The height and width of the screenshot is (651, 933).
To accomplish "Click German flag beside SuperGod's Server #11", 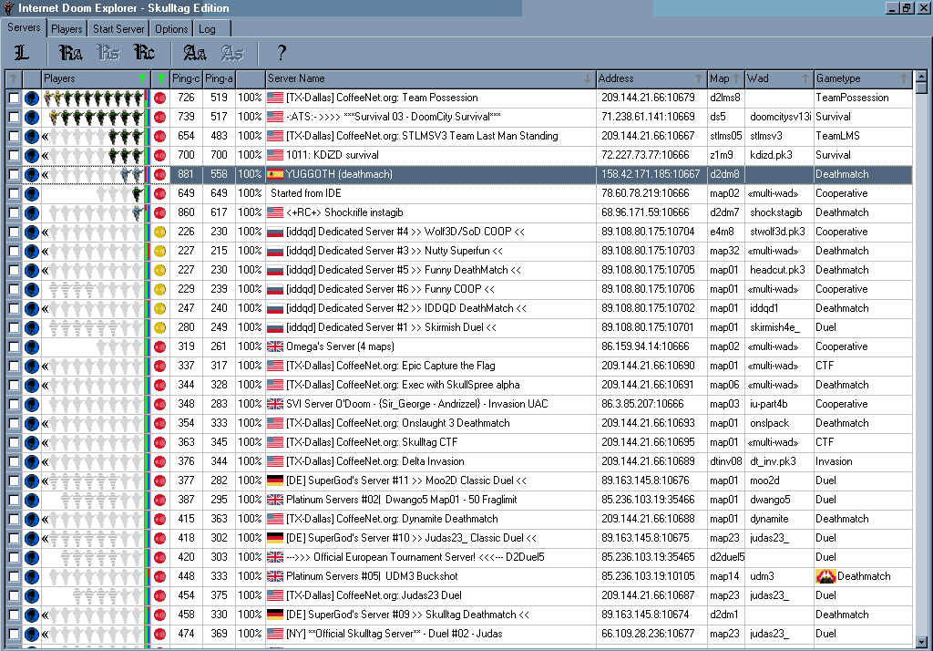I will (275, 480).
